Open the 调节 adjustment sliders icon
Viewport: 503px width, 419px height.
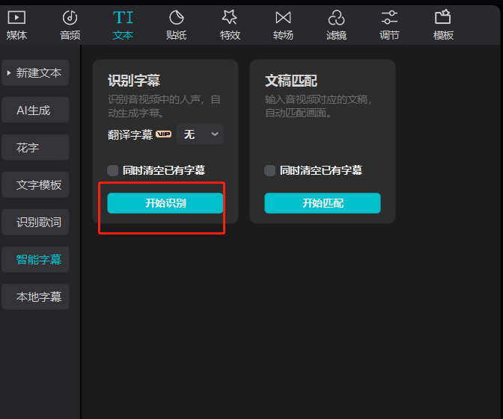(x=389, y=18)
